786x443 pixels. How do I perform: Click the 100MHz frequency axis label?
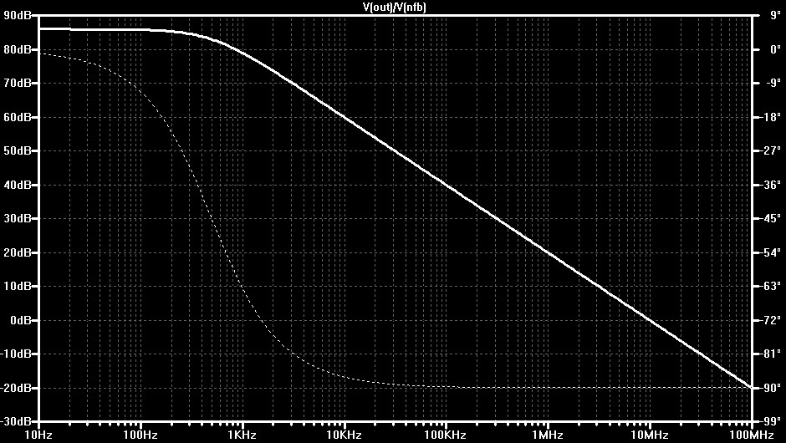[x=751, y=435]
